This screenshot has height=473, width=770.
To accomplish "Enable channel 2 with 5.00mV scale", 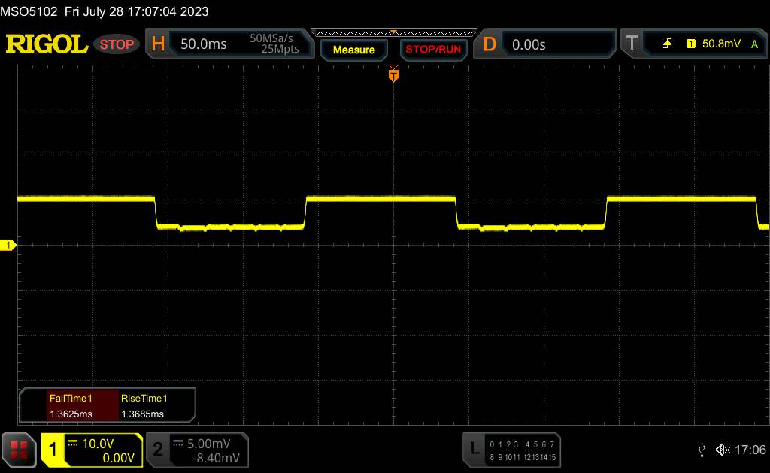I will 197,449.
